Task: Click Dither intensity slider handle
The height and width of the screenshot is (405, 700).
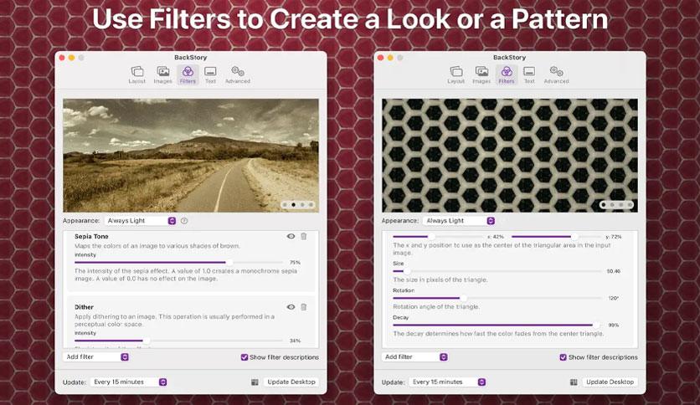Action: [x=147, y=341]
